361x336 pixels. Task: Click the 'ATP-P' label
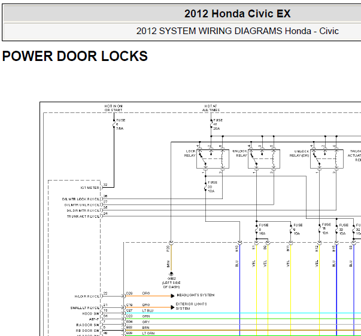pos(94,319)
